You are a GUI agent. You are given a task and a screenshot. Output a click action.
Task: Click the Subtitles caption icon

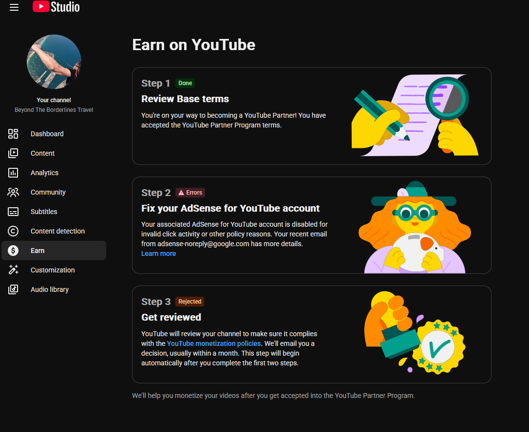click(x=13, y=212)
